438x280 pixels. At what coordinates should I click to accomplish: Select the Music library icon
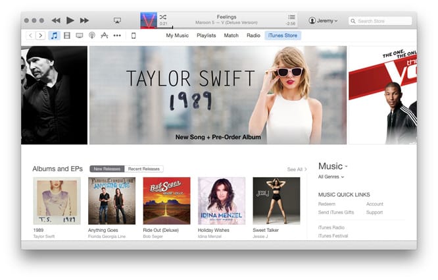tap(54, 36)
